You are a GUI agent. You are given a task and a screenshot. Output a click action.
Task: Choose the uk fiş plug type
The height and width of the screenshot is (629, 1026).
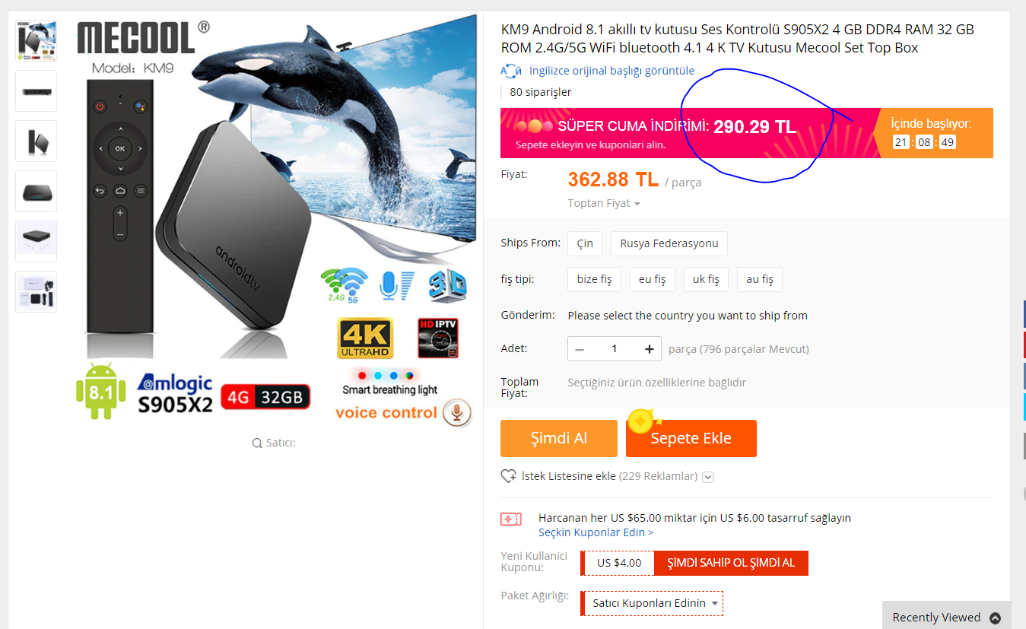706,279
